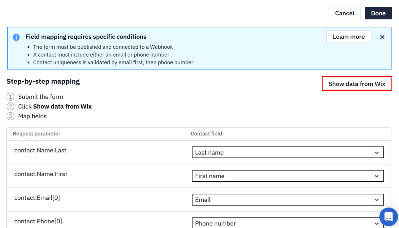399x228 pixels.
Task: Click the blue info icon in banner
Action: (16, 37)
